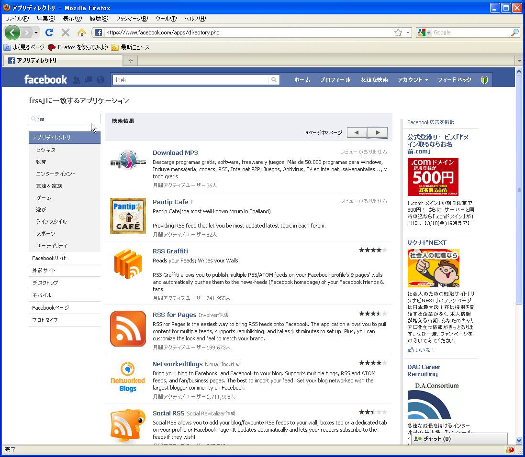
Task: Click the page scrollbar down arrow
Action: (519, 440)
